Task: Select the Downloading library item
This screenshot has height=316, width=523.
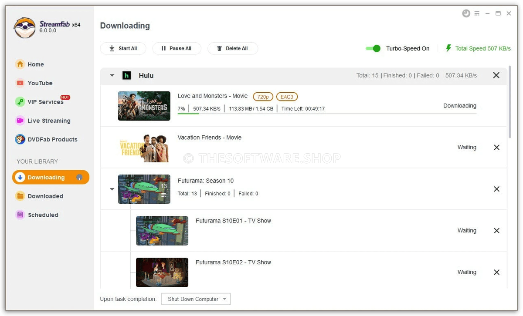Action: [51, 177]
